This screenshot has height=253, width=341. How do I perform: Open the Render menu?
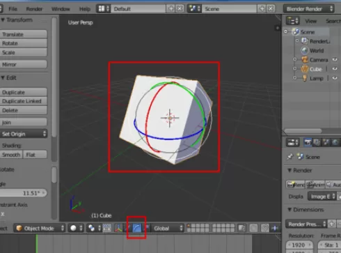click(x=34, y=9)
